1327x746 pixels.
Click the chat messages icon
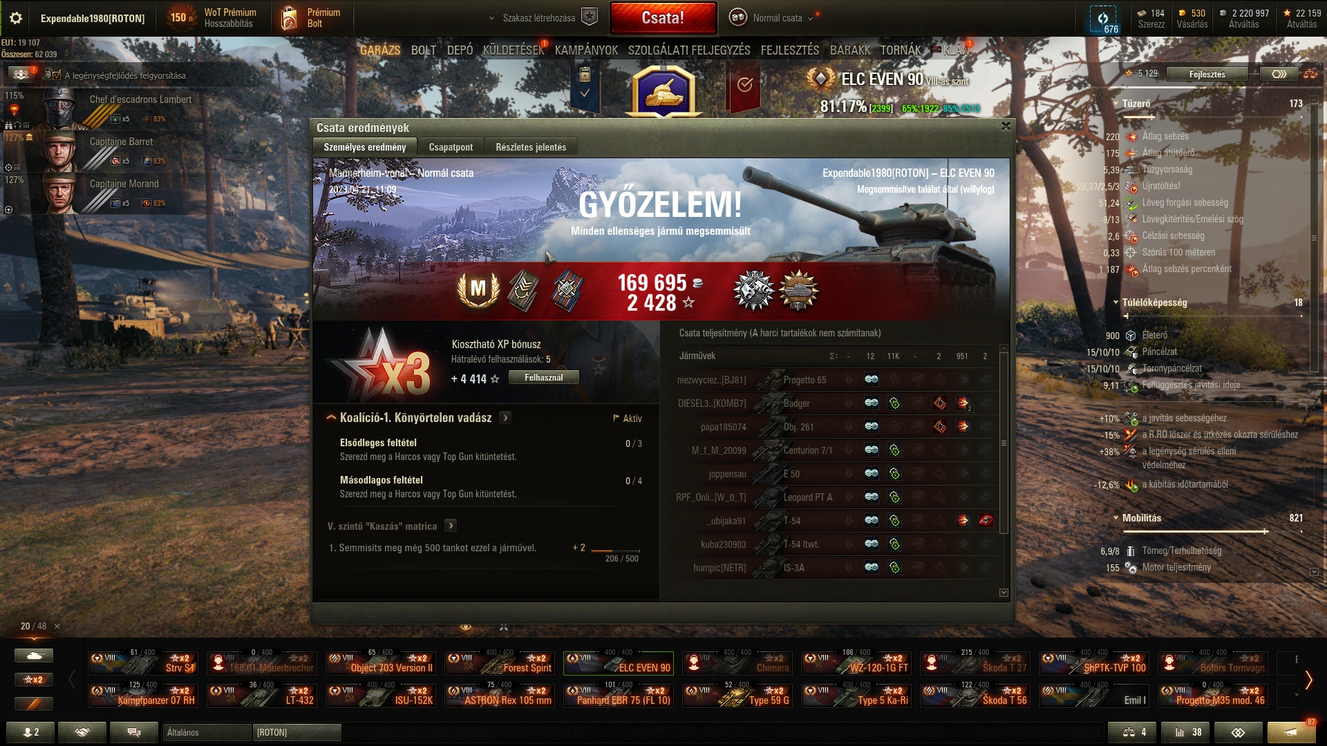point(134,732)
